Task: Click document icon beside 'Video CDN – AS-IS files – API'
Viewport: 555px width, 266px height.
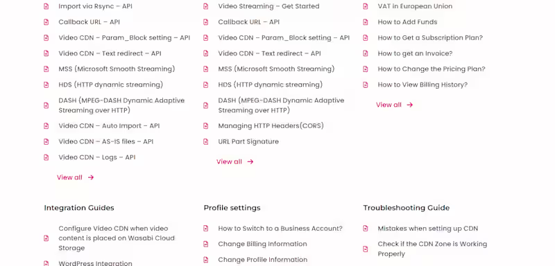Action: click(x=46, y=141)
